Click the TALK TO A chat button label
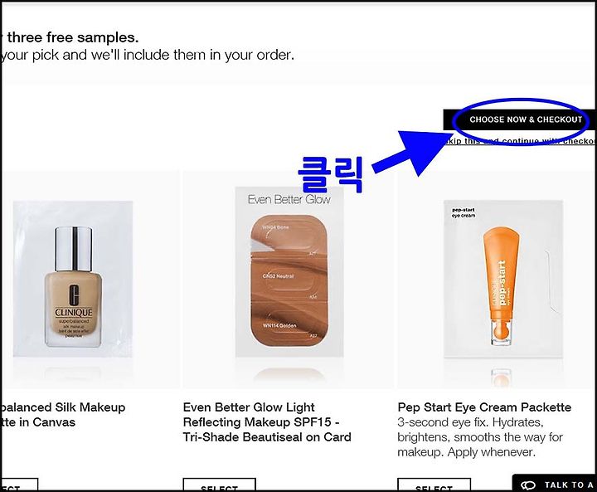Image resolution: width=597 pixels, height=492 pixels. coord(569,485)
